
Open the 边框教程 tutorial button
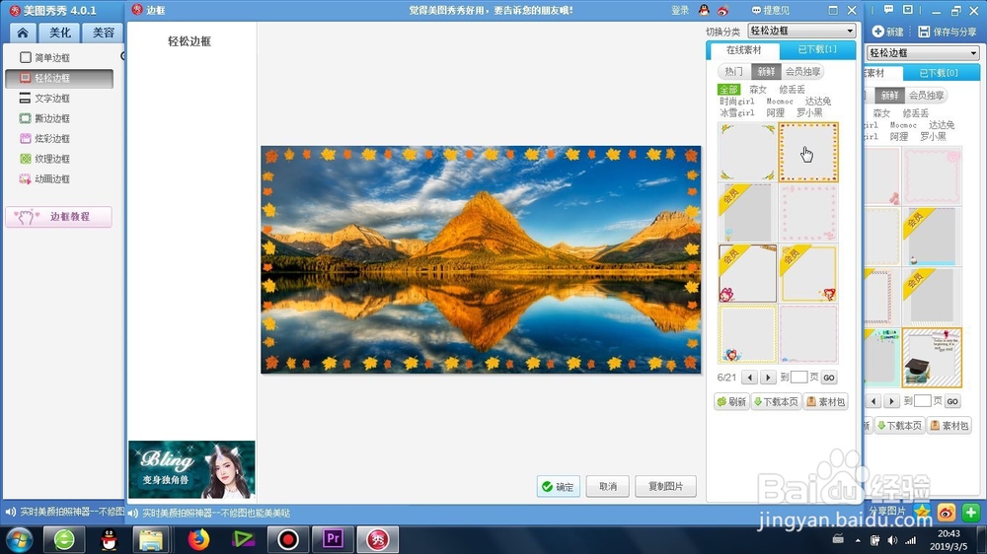tap(59, 216)
